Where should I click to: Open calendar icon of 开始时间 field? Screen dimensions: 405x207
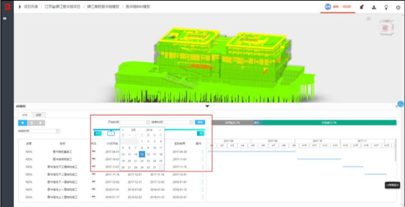point(148,122)
